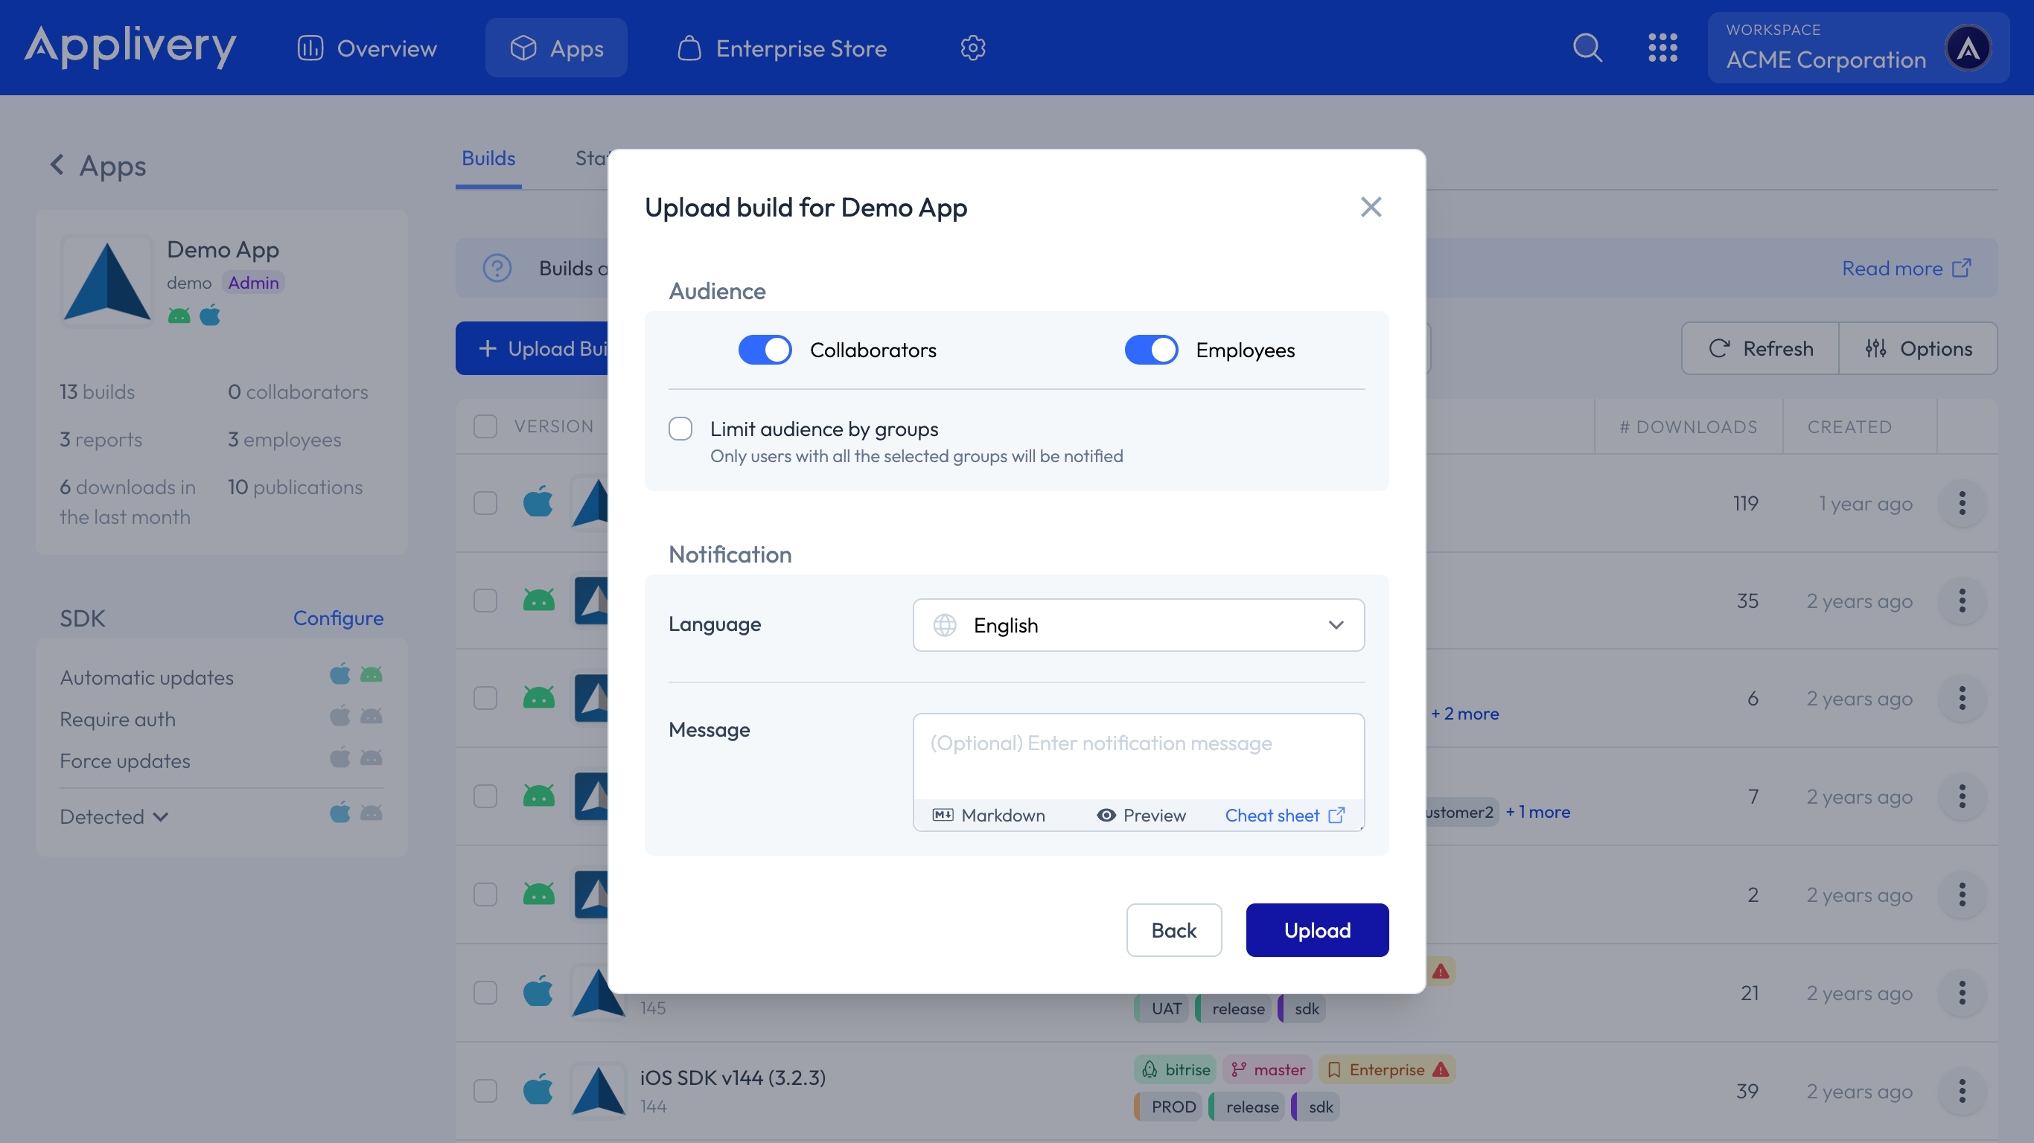The image size is (2034, 1143).
Task: Open the apps launcher grid icon
Action: 1664,48
